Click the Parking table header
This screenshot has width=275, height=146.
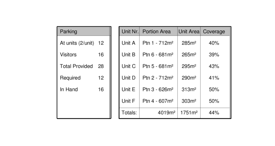click(69, 32)
